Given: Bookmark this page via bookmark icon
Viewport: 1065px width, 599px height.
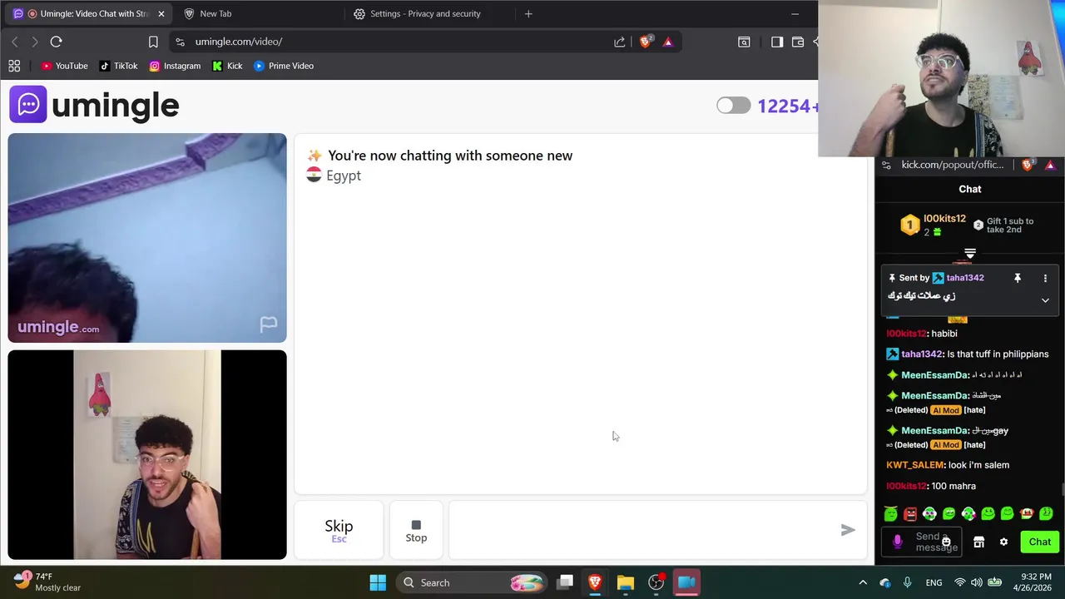Looking at the screenshot, I should (153, 42).
